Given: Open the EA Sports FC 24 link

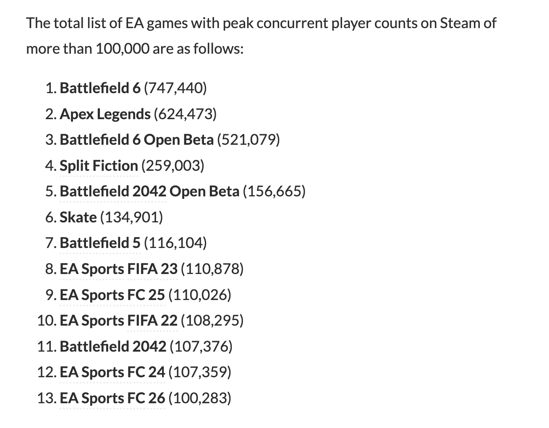Looking at the screenshot, I should 112,372.
